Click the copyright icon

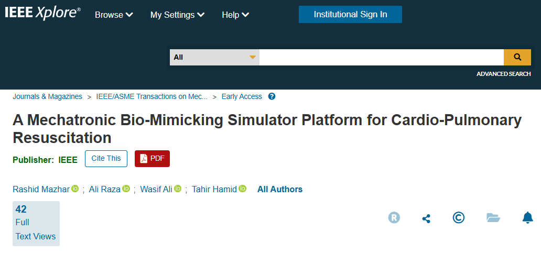pos(459,217)
